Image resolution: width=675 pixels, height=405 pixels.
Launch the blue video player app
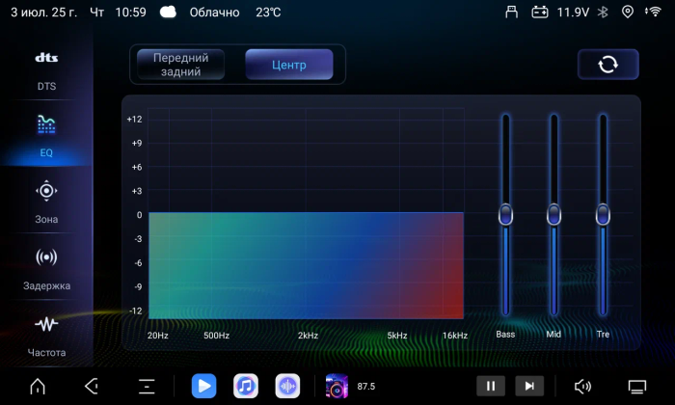[x=204, y=386]
